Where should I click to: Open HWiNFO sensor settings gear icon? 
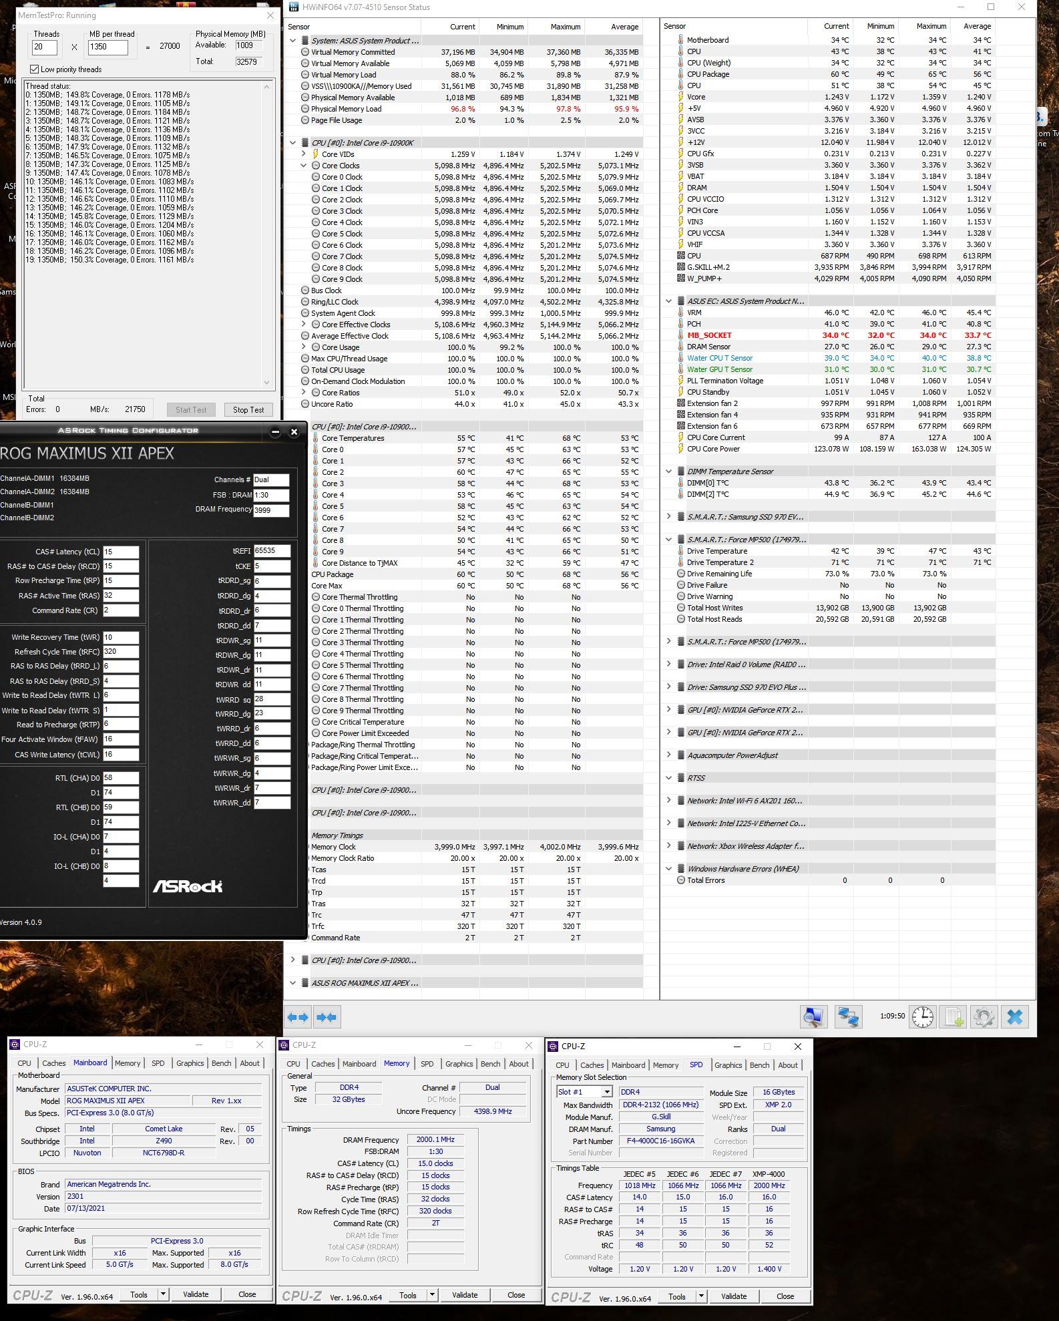coord(984,1016)
